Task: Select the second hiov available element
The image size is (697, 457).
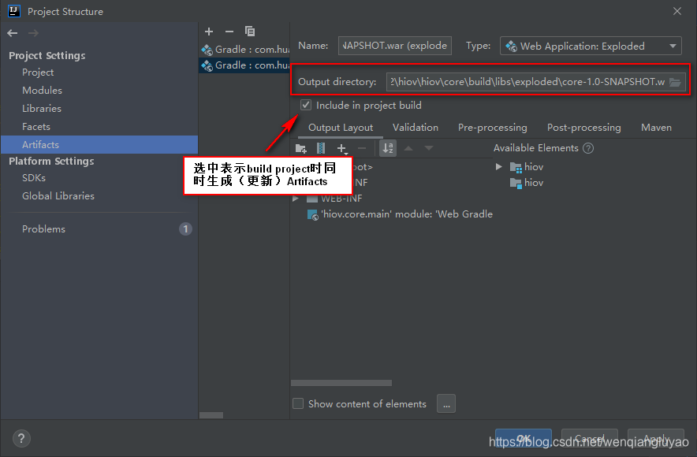Action: (527, 183)
